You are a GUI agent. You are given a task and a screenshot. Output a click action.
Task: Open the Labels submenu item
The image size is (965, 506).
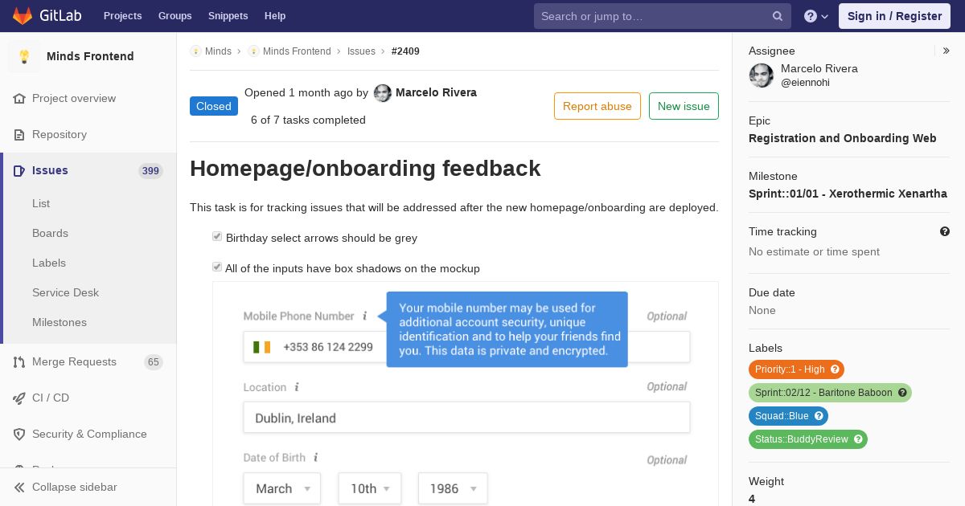49,263
